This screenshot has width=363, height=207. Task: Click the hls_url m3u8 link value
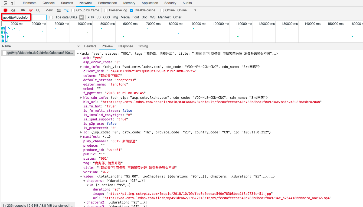point(211,102)
